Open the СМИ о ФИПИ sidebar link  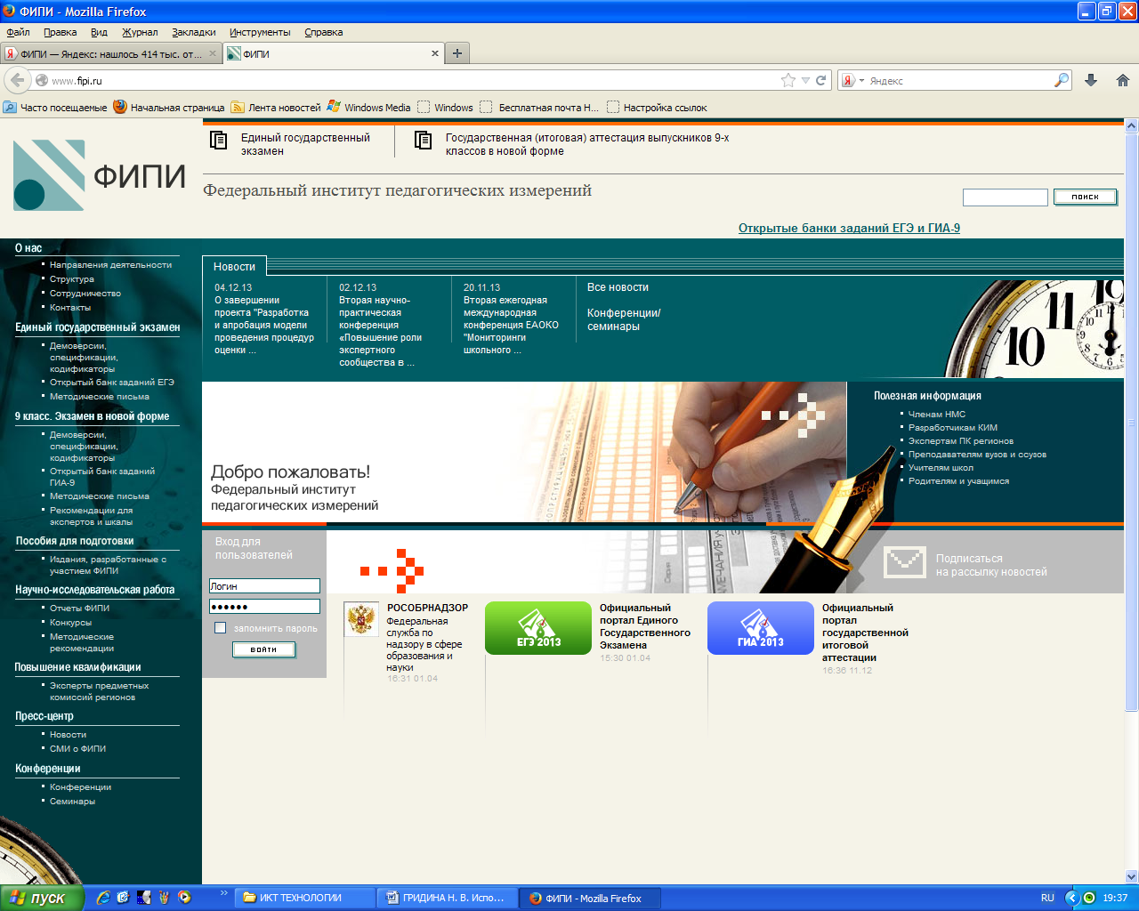coord(77,748)
